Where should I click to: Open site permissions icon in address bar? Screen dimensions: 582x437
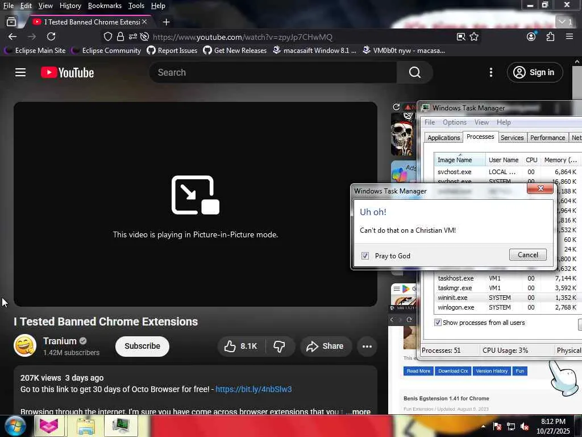[x=132, y=36]
